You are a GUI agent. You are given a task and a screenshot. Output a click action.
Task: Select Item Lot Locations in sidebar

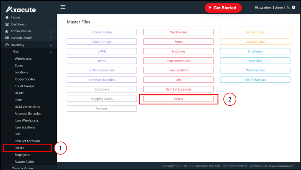pyautogui.click(x=27, y=141)
